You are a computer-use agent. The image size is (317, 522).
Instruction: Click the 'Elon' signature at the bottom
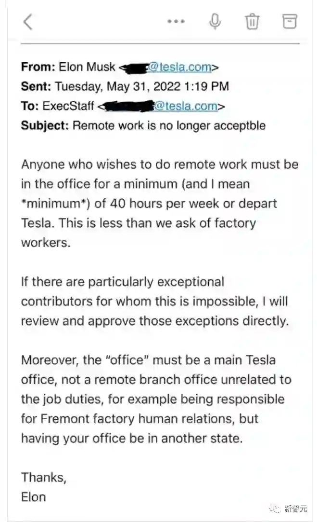[x=34, y=496]
